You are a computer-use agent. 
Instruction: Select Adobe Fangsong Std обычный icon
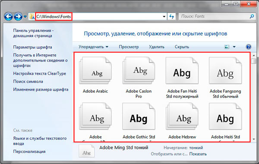[x=225, y=70]
